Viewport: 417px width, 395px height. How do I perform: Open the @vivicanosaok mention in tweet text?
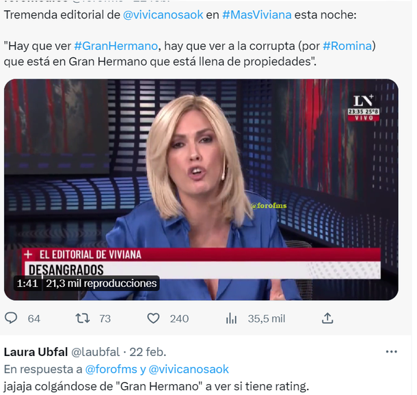tap(163, 15)
